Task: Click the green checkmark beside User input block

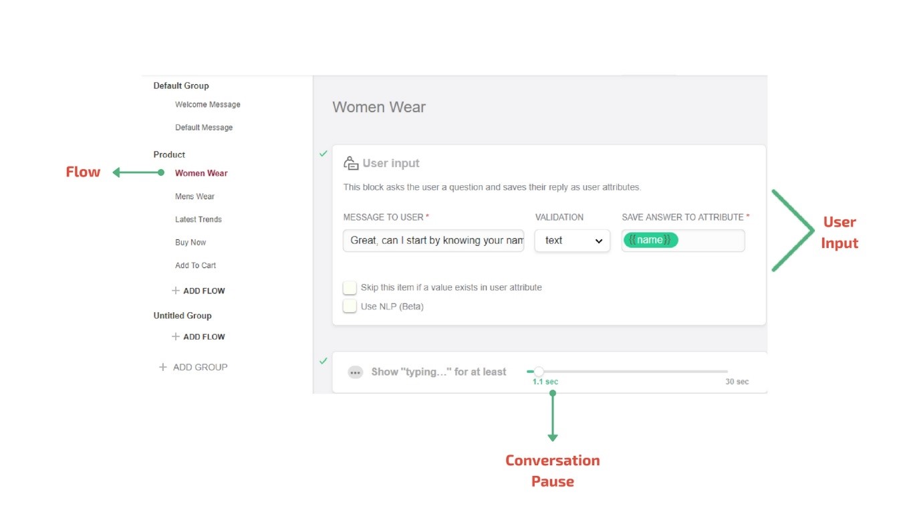Action: 324,154
